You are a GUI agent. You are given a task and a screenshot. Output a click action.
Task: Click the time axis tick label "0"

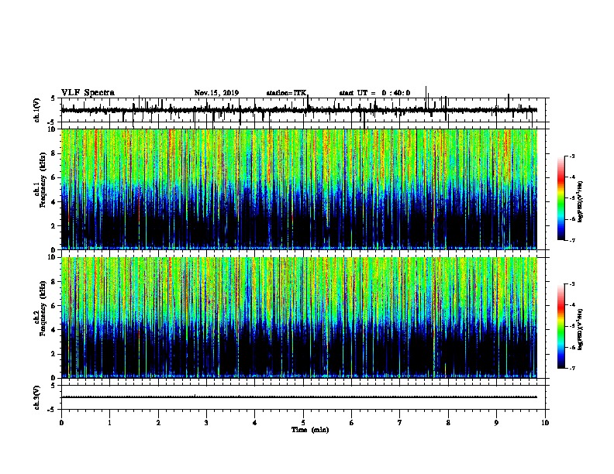click(61, 422)
